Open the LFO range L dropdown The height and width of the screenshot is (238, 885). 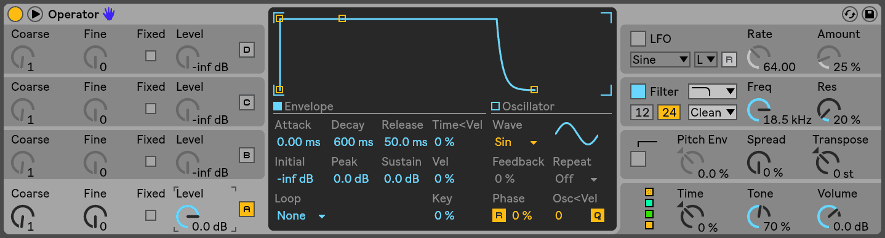pyautogui.click(x=706, y=60)
